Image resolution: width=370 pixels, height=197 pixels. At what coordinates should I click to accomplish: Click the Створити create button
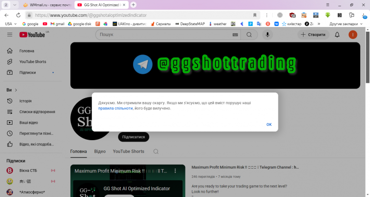coord(313,35)
